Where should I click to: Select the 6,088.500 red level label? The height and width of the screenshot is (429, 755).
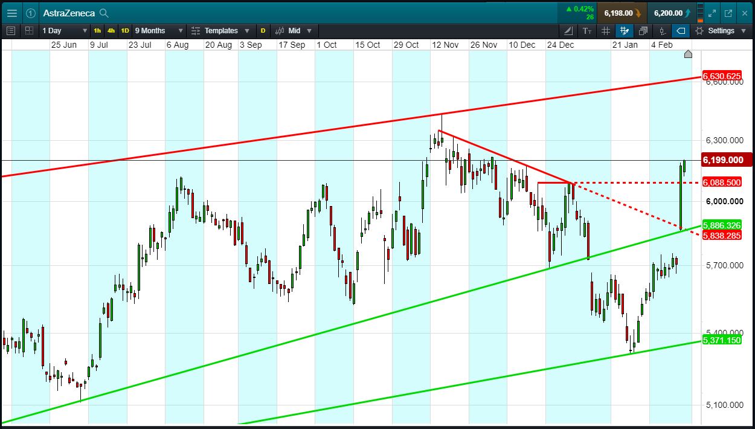pos(721,182)
